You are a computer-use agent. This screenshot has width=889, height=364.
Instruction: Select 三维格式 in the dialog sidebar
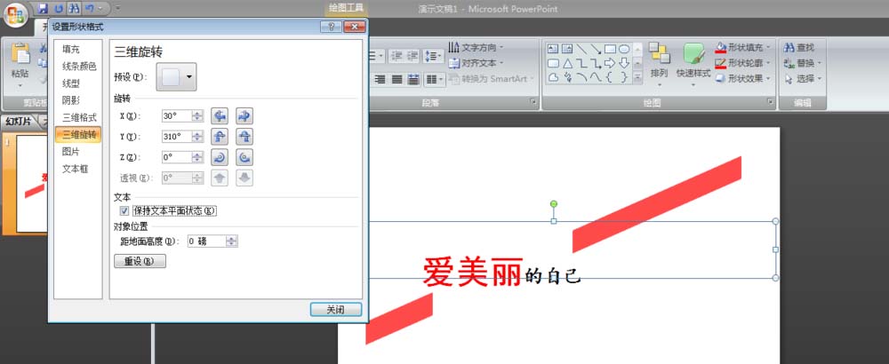(x=77, y=118)
